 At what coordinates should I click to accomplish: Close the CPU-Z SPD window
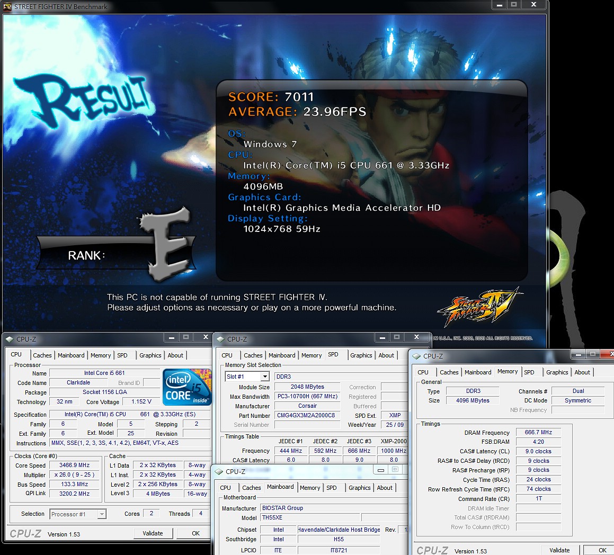[416, 337]
